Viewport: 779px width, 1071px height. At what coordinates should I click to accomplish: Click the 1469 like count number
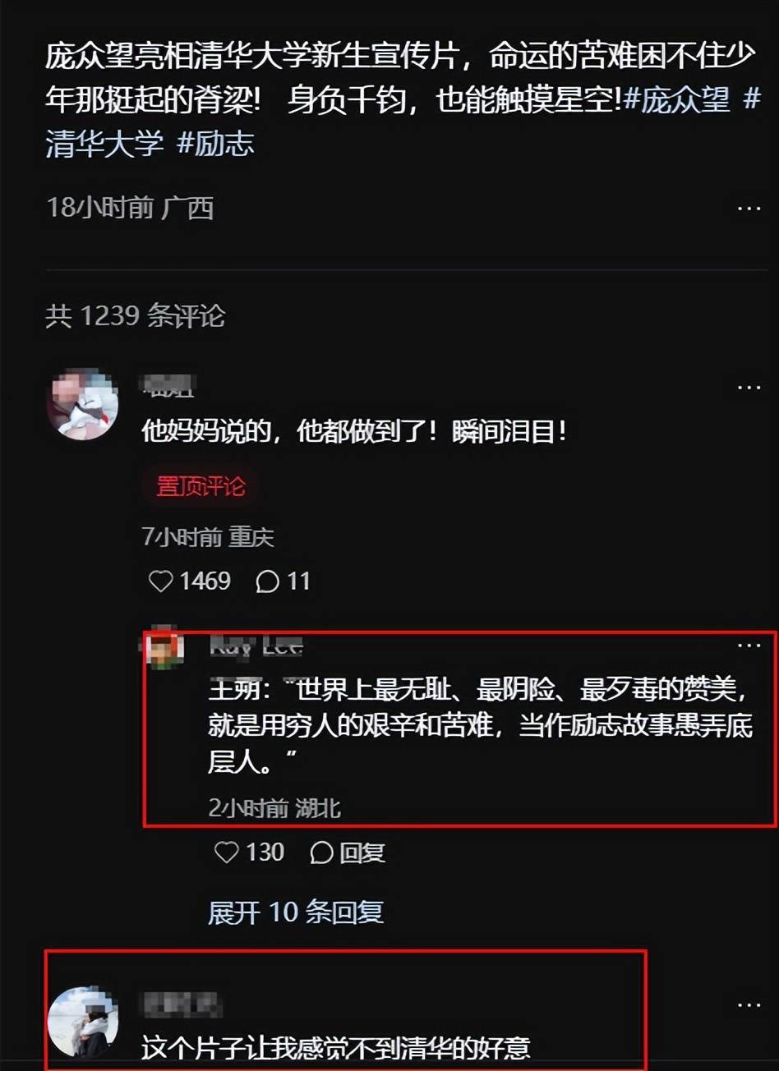205,581
